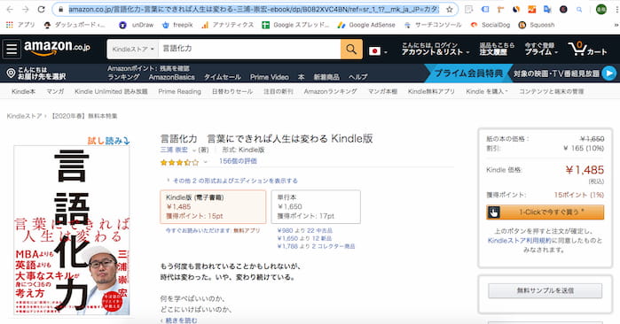This screenshot has height=324, width=620.
Task: Click the browser forward arrow
Action: pyautogui.click(x=26, y=9)
